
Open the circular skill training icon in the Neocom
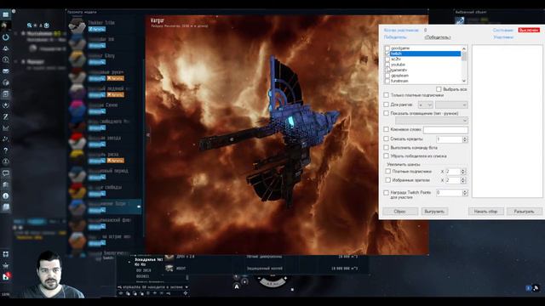pyautogui.click(x=6, y=37)
